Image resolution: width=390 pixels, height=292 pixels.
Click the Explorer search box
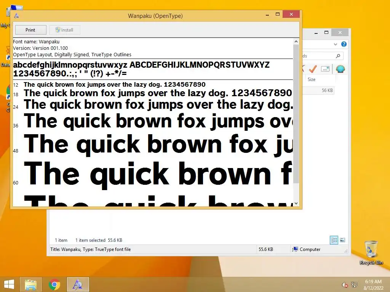click(323, 56)
